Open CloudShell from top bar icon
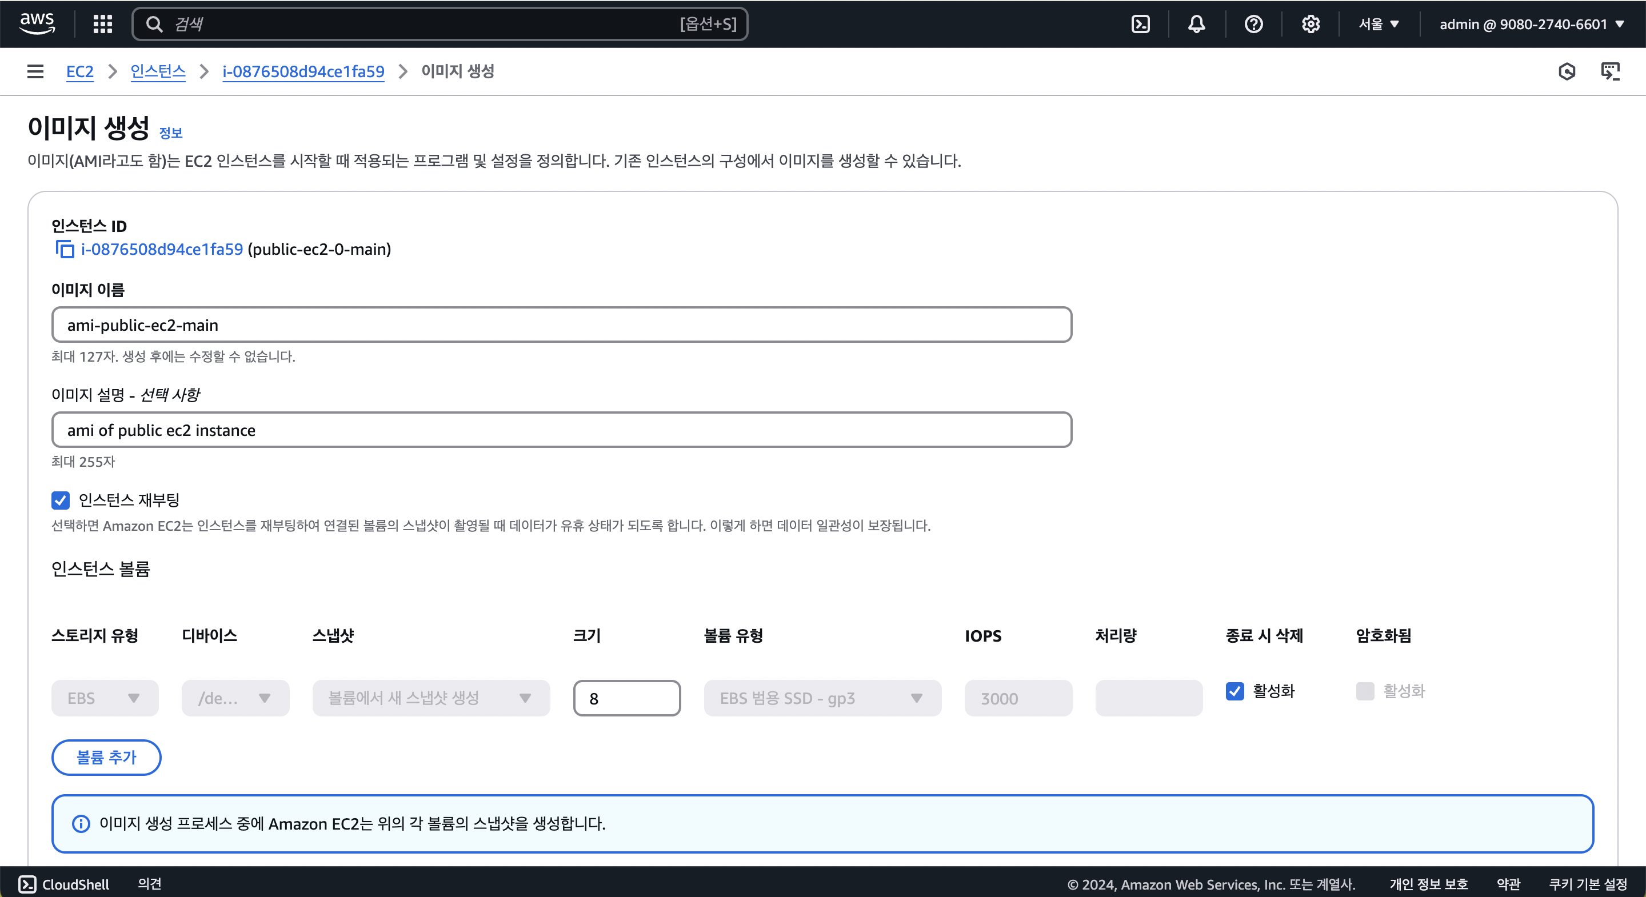Viewport: 1646px width, 897px height. [1140, 24]
